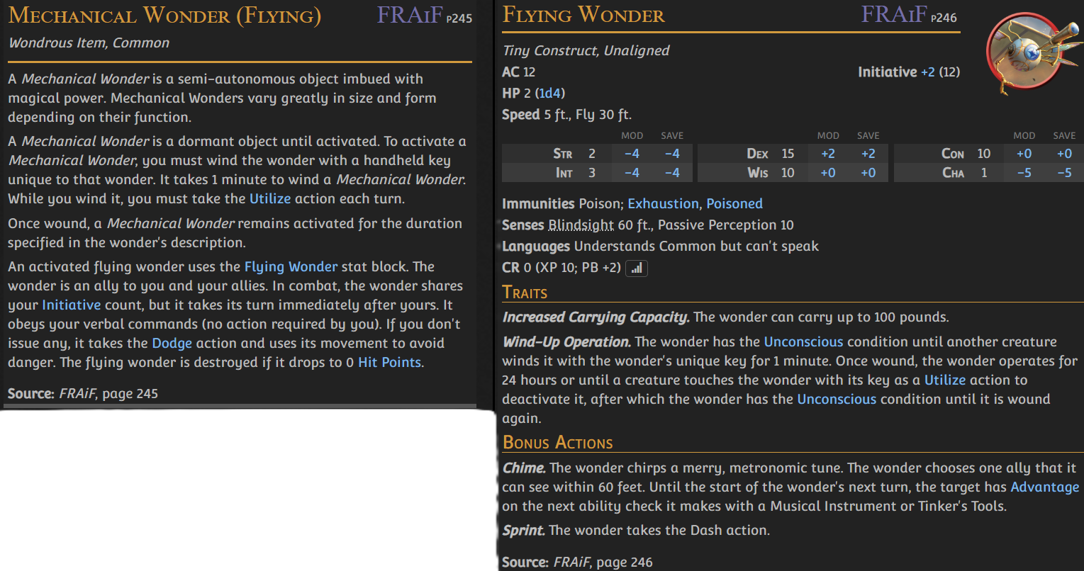Click the 'Sprint' bonus action name
This screenshot has width=1084, height=571.
pos(523,531)
